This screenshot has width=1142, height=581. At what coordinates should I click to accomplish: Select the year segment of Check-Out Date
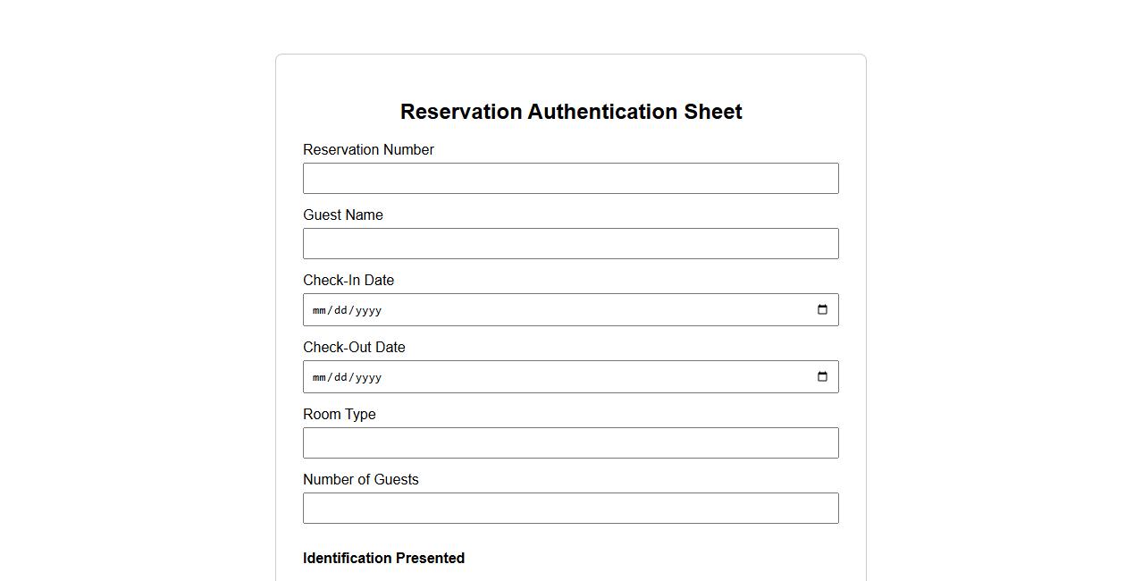tap(367, 378)
